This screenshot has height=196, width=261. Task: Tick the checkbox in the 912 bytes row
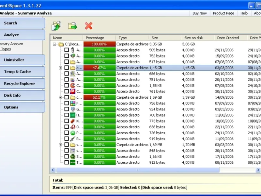point(67,162)
